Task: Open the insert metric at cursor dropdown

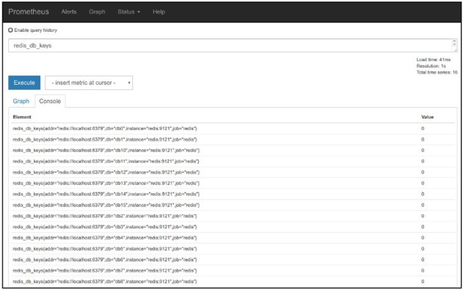Action: pyautogui.click(x=89, y=83)
